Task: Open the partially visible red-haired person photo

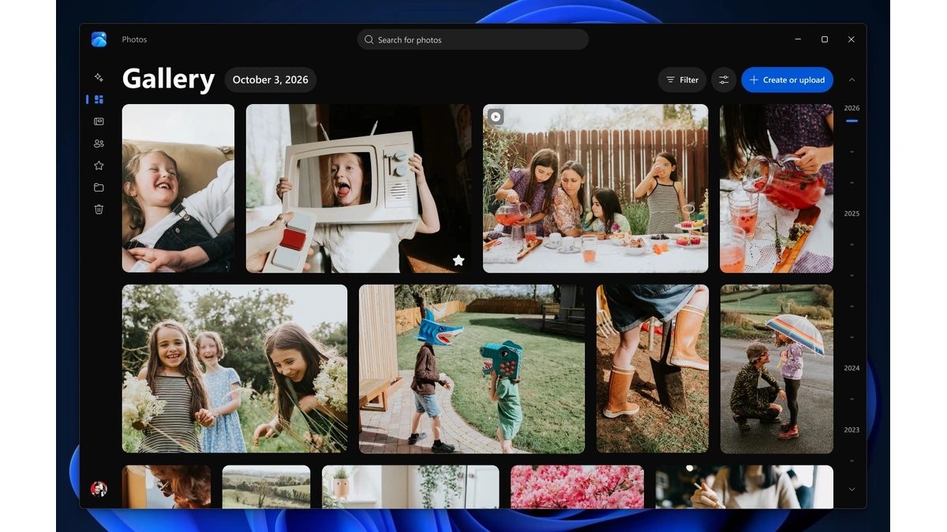Action: (x=167, y=486)
